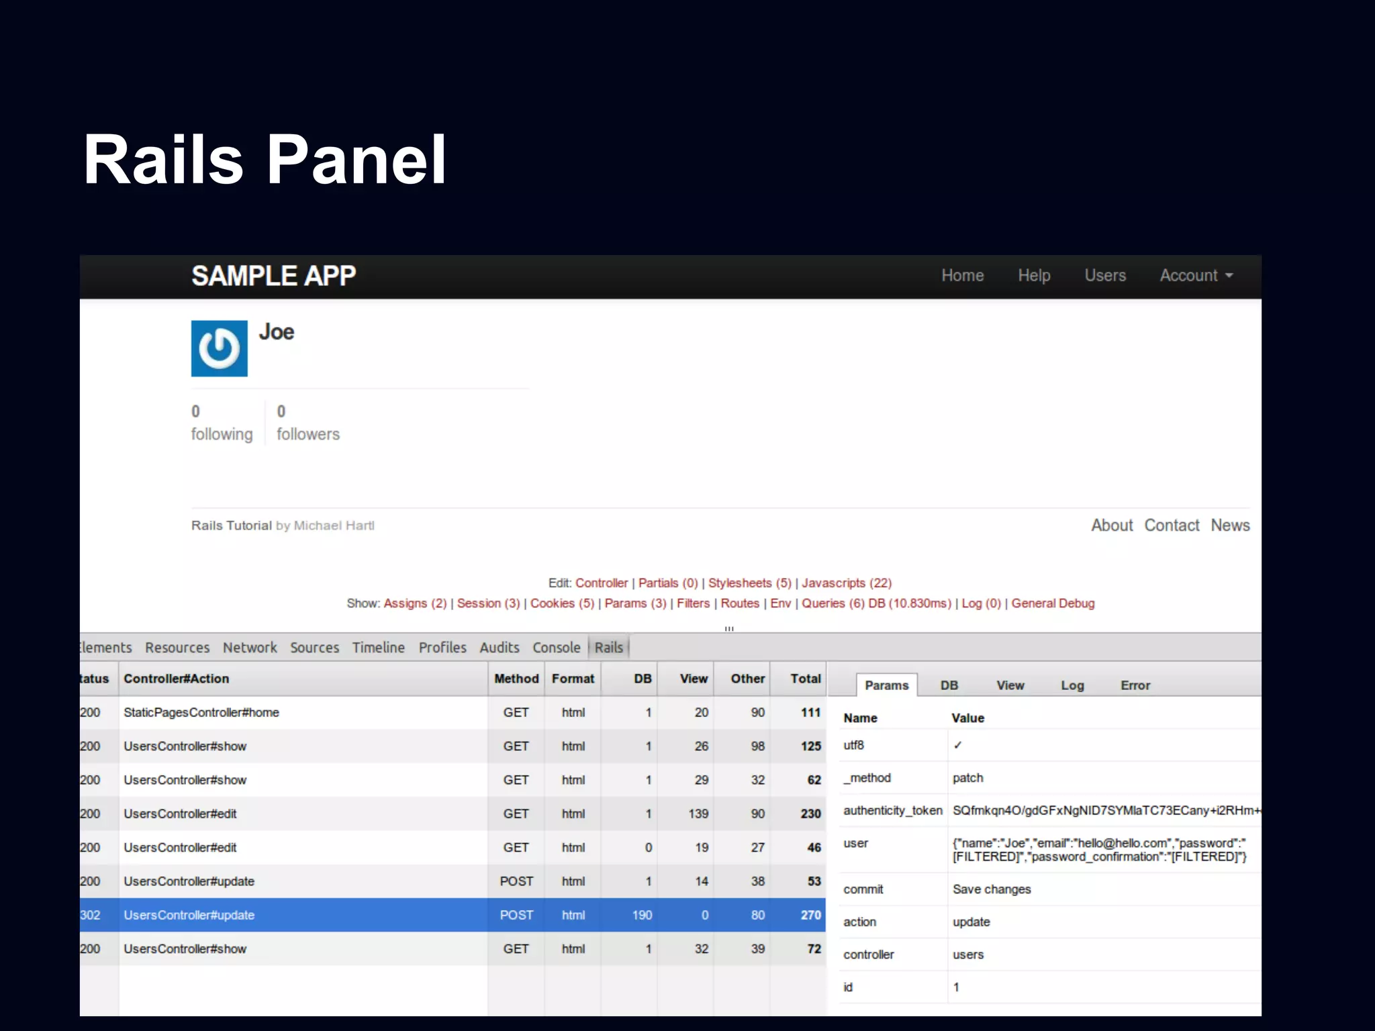
Task: Click Joe's blue gravatar avatar image
Action: click(x=219, y=348)
